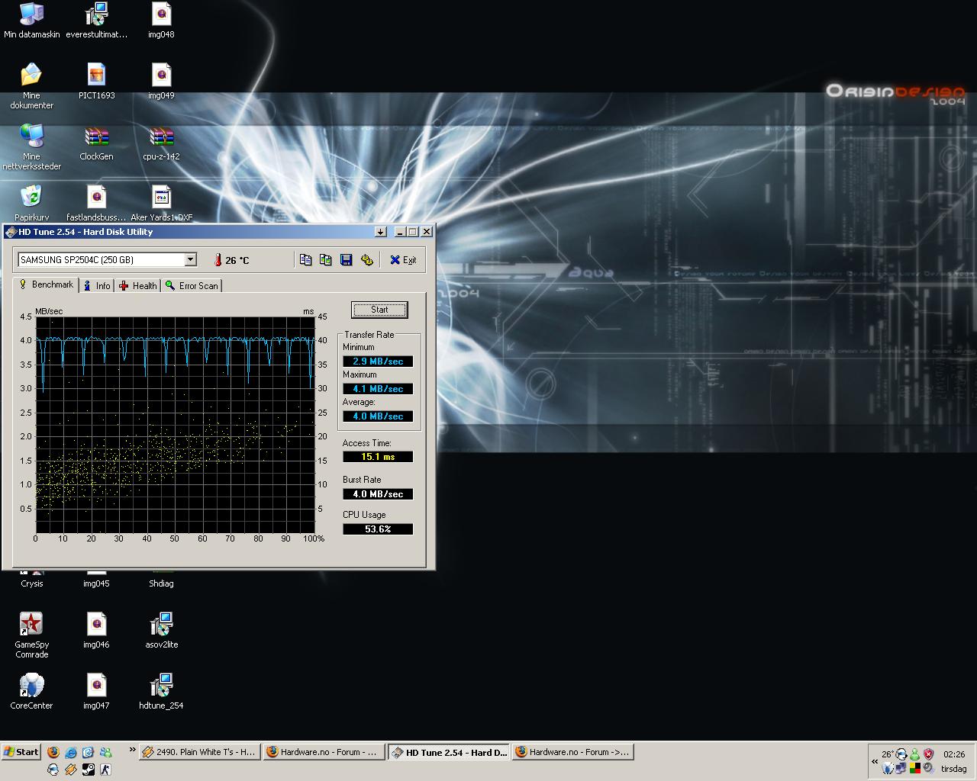Select the img047 desktop file
Viewport: 977px width, 781px height.
click(x=96, y=691)
